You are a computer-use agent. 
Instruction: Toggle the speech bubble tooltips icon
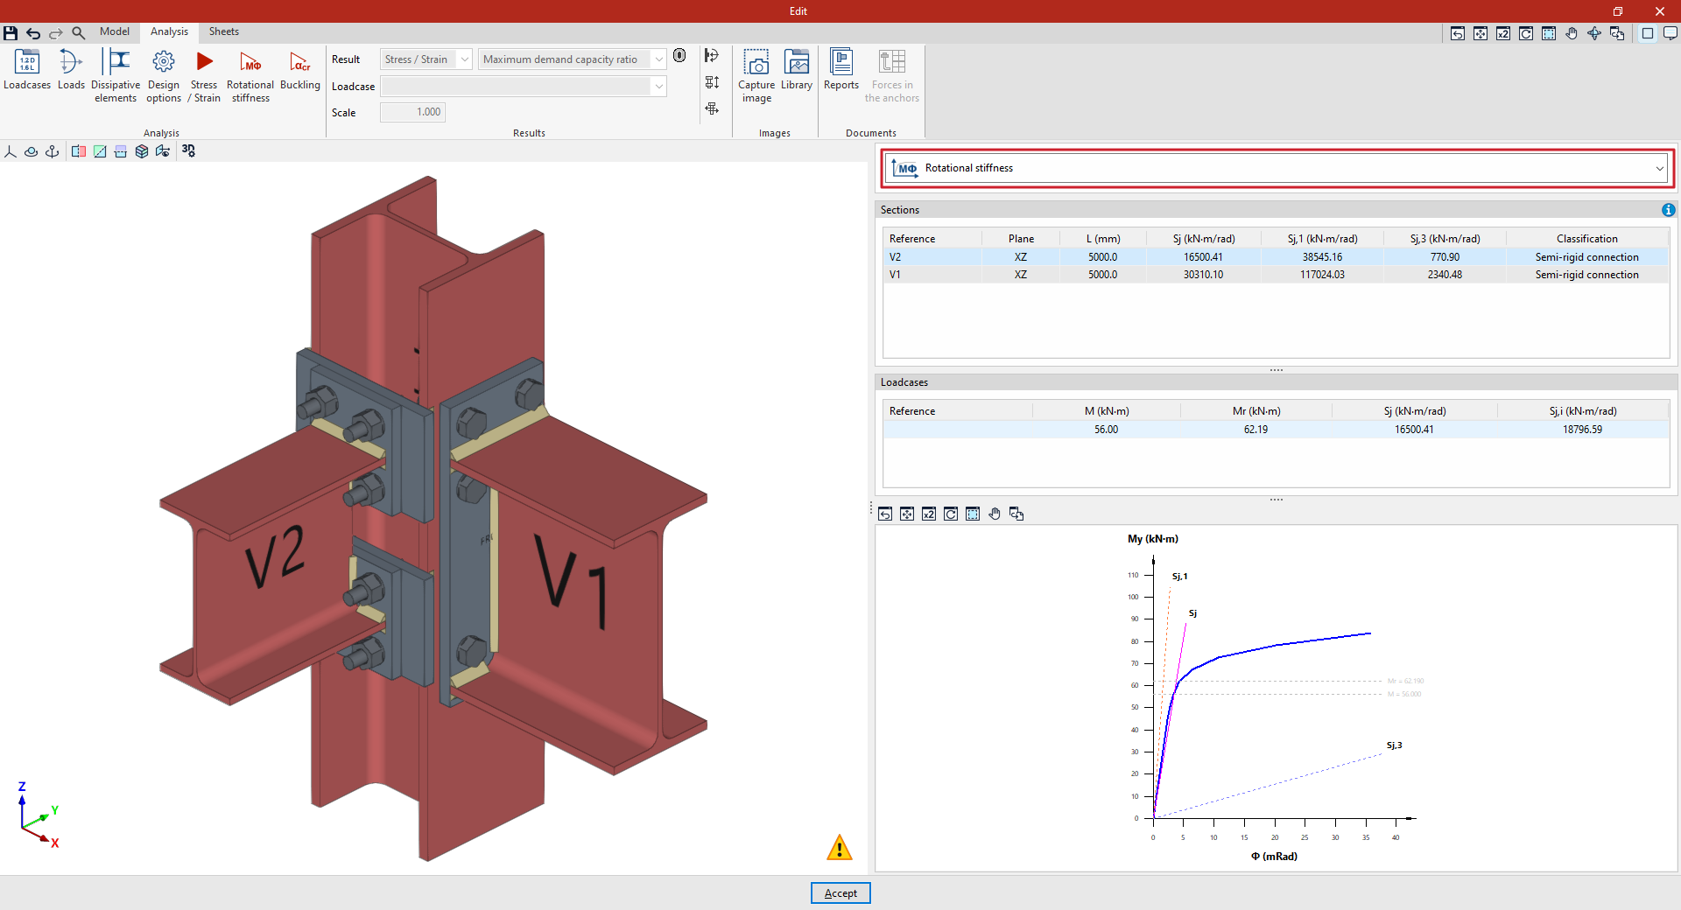click(1670, 33)
